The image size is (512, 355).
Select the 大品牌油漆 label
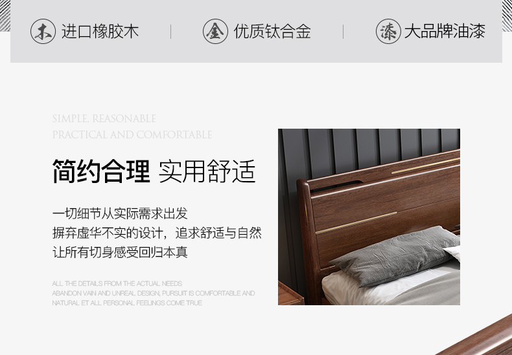click(x=445, y=32)
